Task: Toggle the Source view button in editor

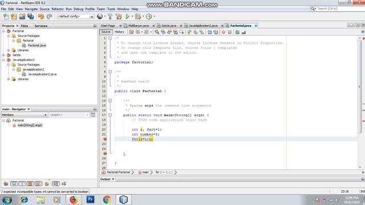Action: click(x=106, y=32)
